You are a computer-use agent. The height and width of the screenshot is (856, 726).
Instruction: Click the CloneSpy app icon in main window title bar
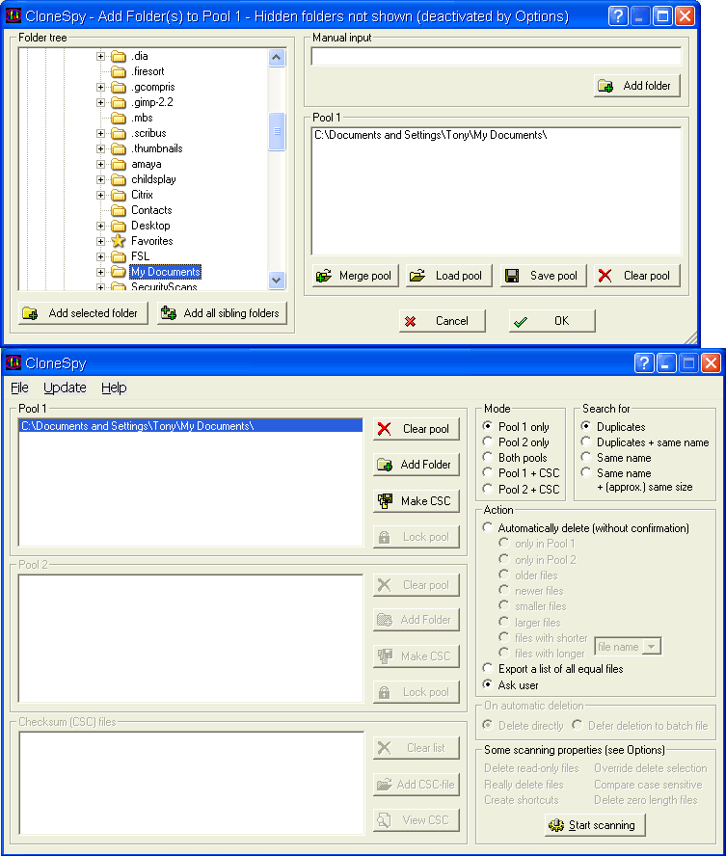point(13,362)
